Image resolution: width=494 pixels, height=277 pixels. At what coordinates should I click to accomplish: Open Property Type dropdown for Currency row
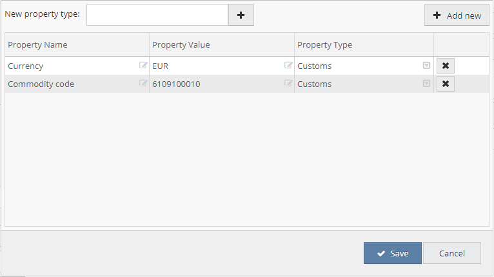426,66
